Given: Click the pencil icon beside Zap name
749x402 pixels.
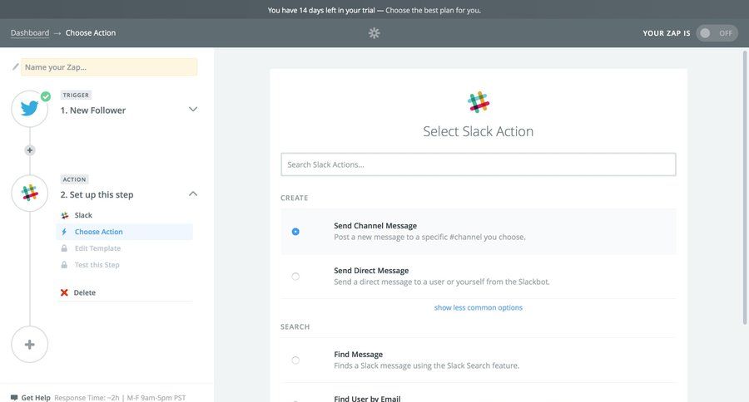Looking at the screenshot, I should [15, 66].
